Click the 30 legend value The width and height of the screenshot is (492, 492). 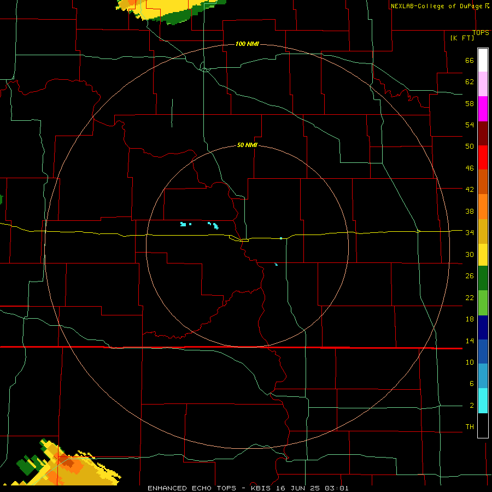click(470, 254)
